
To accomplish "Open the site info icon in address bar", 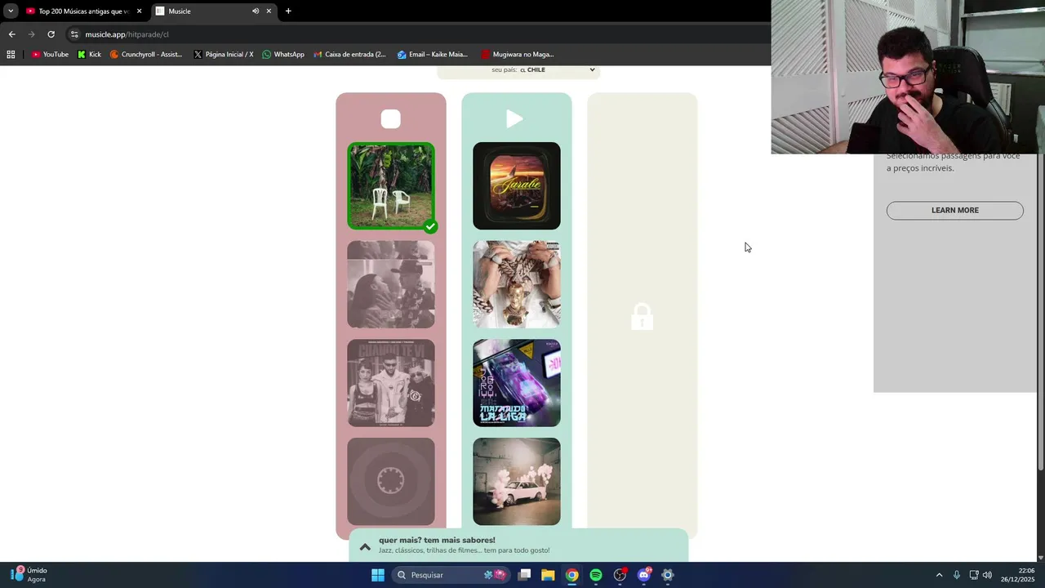I will (x=74, y=34).
